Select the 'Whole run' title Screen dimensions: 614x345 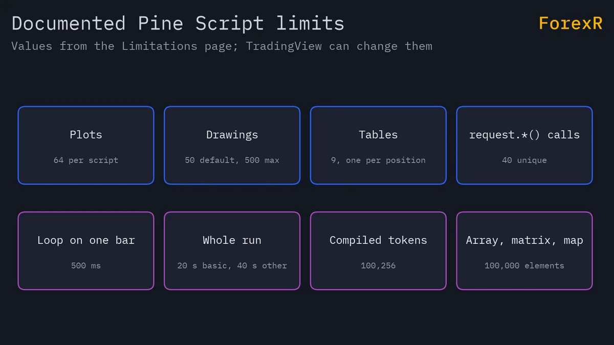click(x=232, y=240)
